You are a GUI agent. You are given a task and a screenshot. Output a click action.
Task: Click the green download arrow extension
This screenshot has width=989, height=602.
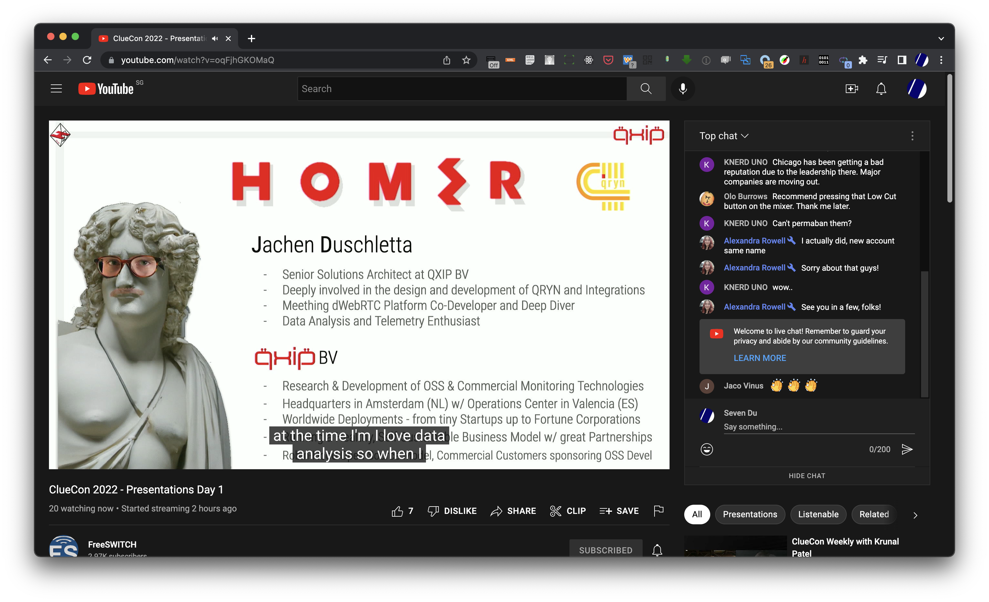[686, 60]
